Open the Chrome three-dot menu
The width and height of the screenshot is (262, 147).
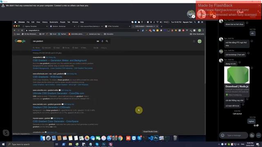coord(203,31)
